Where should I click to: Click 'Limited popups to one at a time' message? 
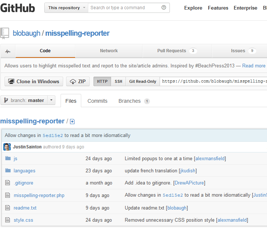pos(158,159)
